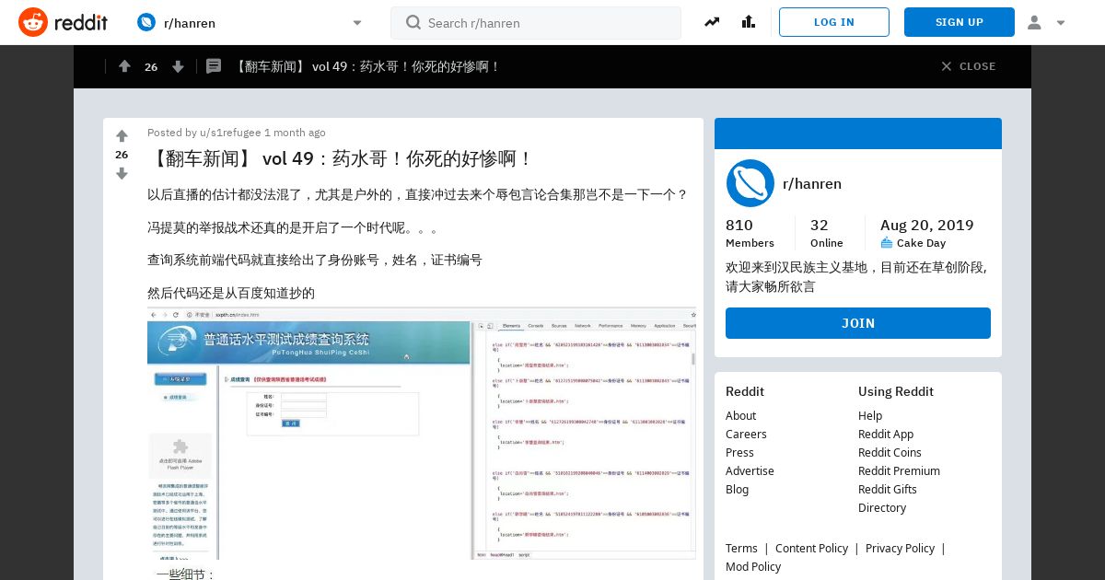Open the Privacy Policy link
Image resolution: width=1105 pixels, height=580 pixels.
click(x=900, y=548)
